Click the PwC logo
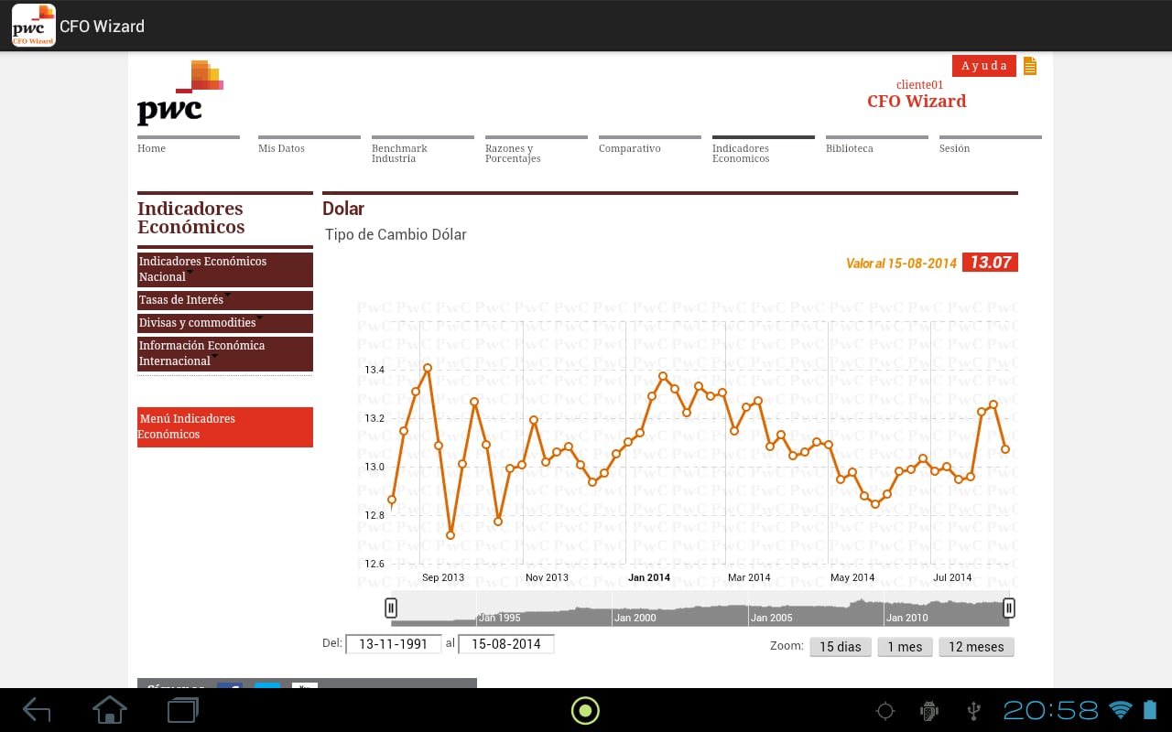This screenshot has height=732, width=1172. click(x=180, y=92)
